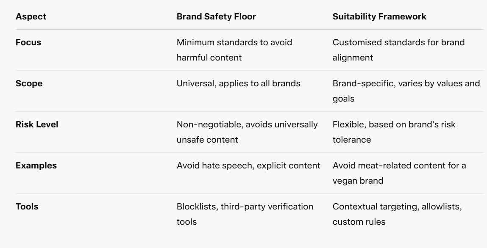Click the Examples row label

coord(36,165)
